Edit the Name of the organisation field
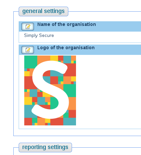Screen dimensions: 141x155 pos(28,27)
